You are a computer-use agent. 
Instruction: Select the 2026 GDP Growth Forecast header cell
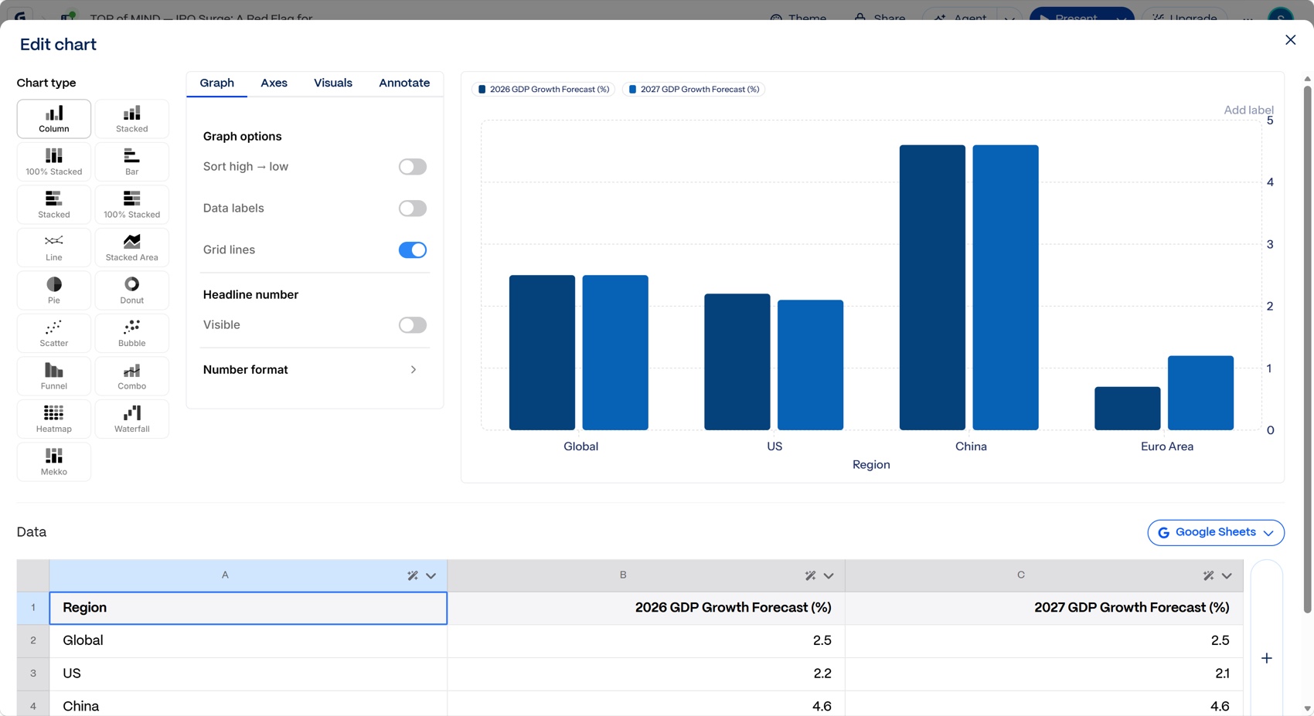pyautogui.click(x=646, y=608)
